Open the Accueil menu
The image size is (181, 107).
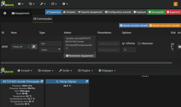coord(25,71)
